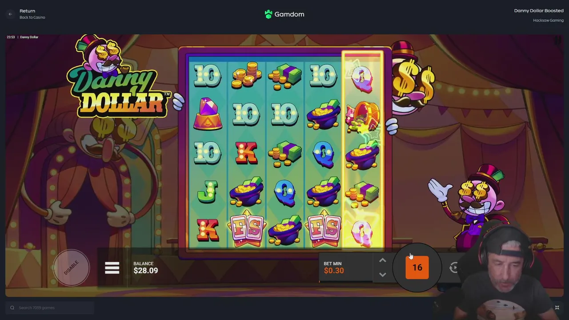Image resolution: width=569 pixels, height=320 pixels.
Task: Click the Return label
Action: [27, 11]
